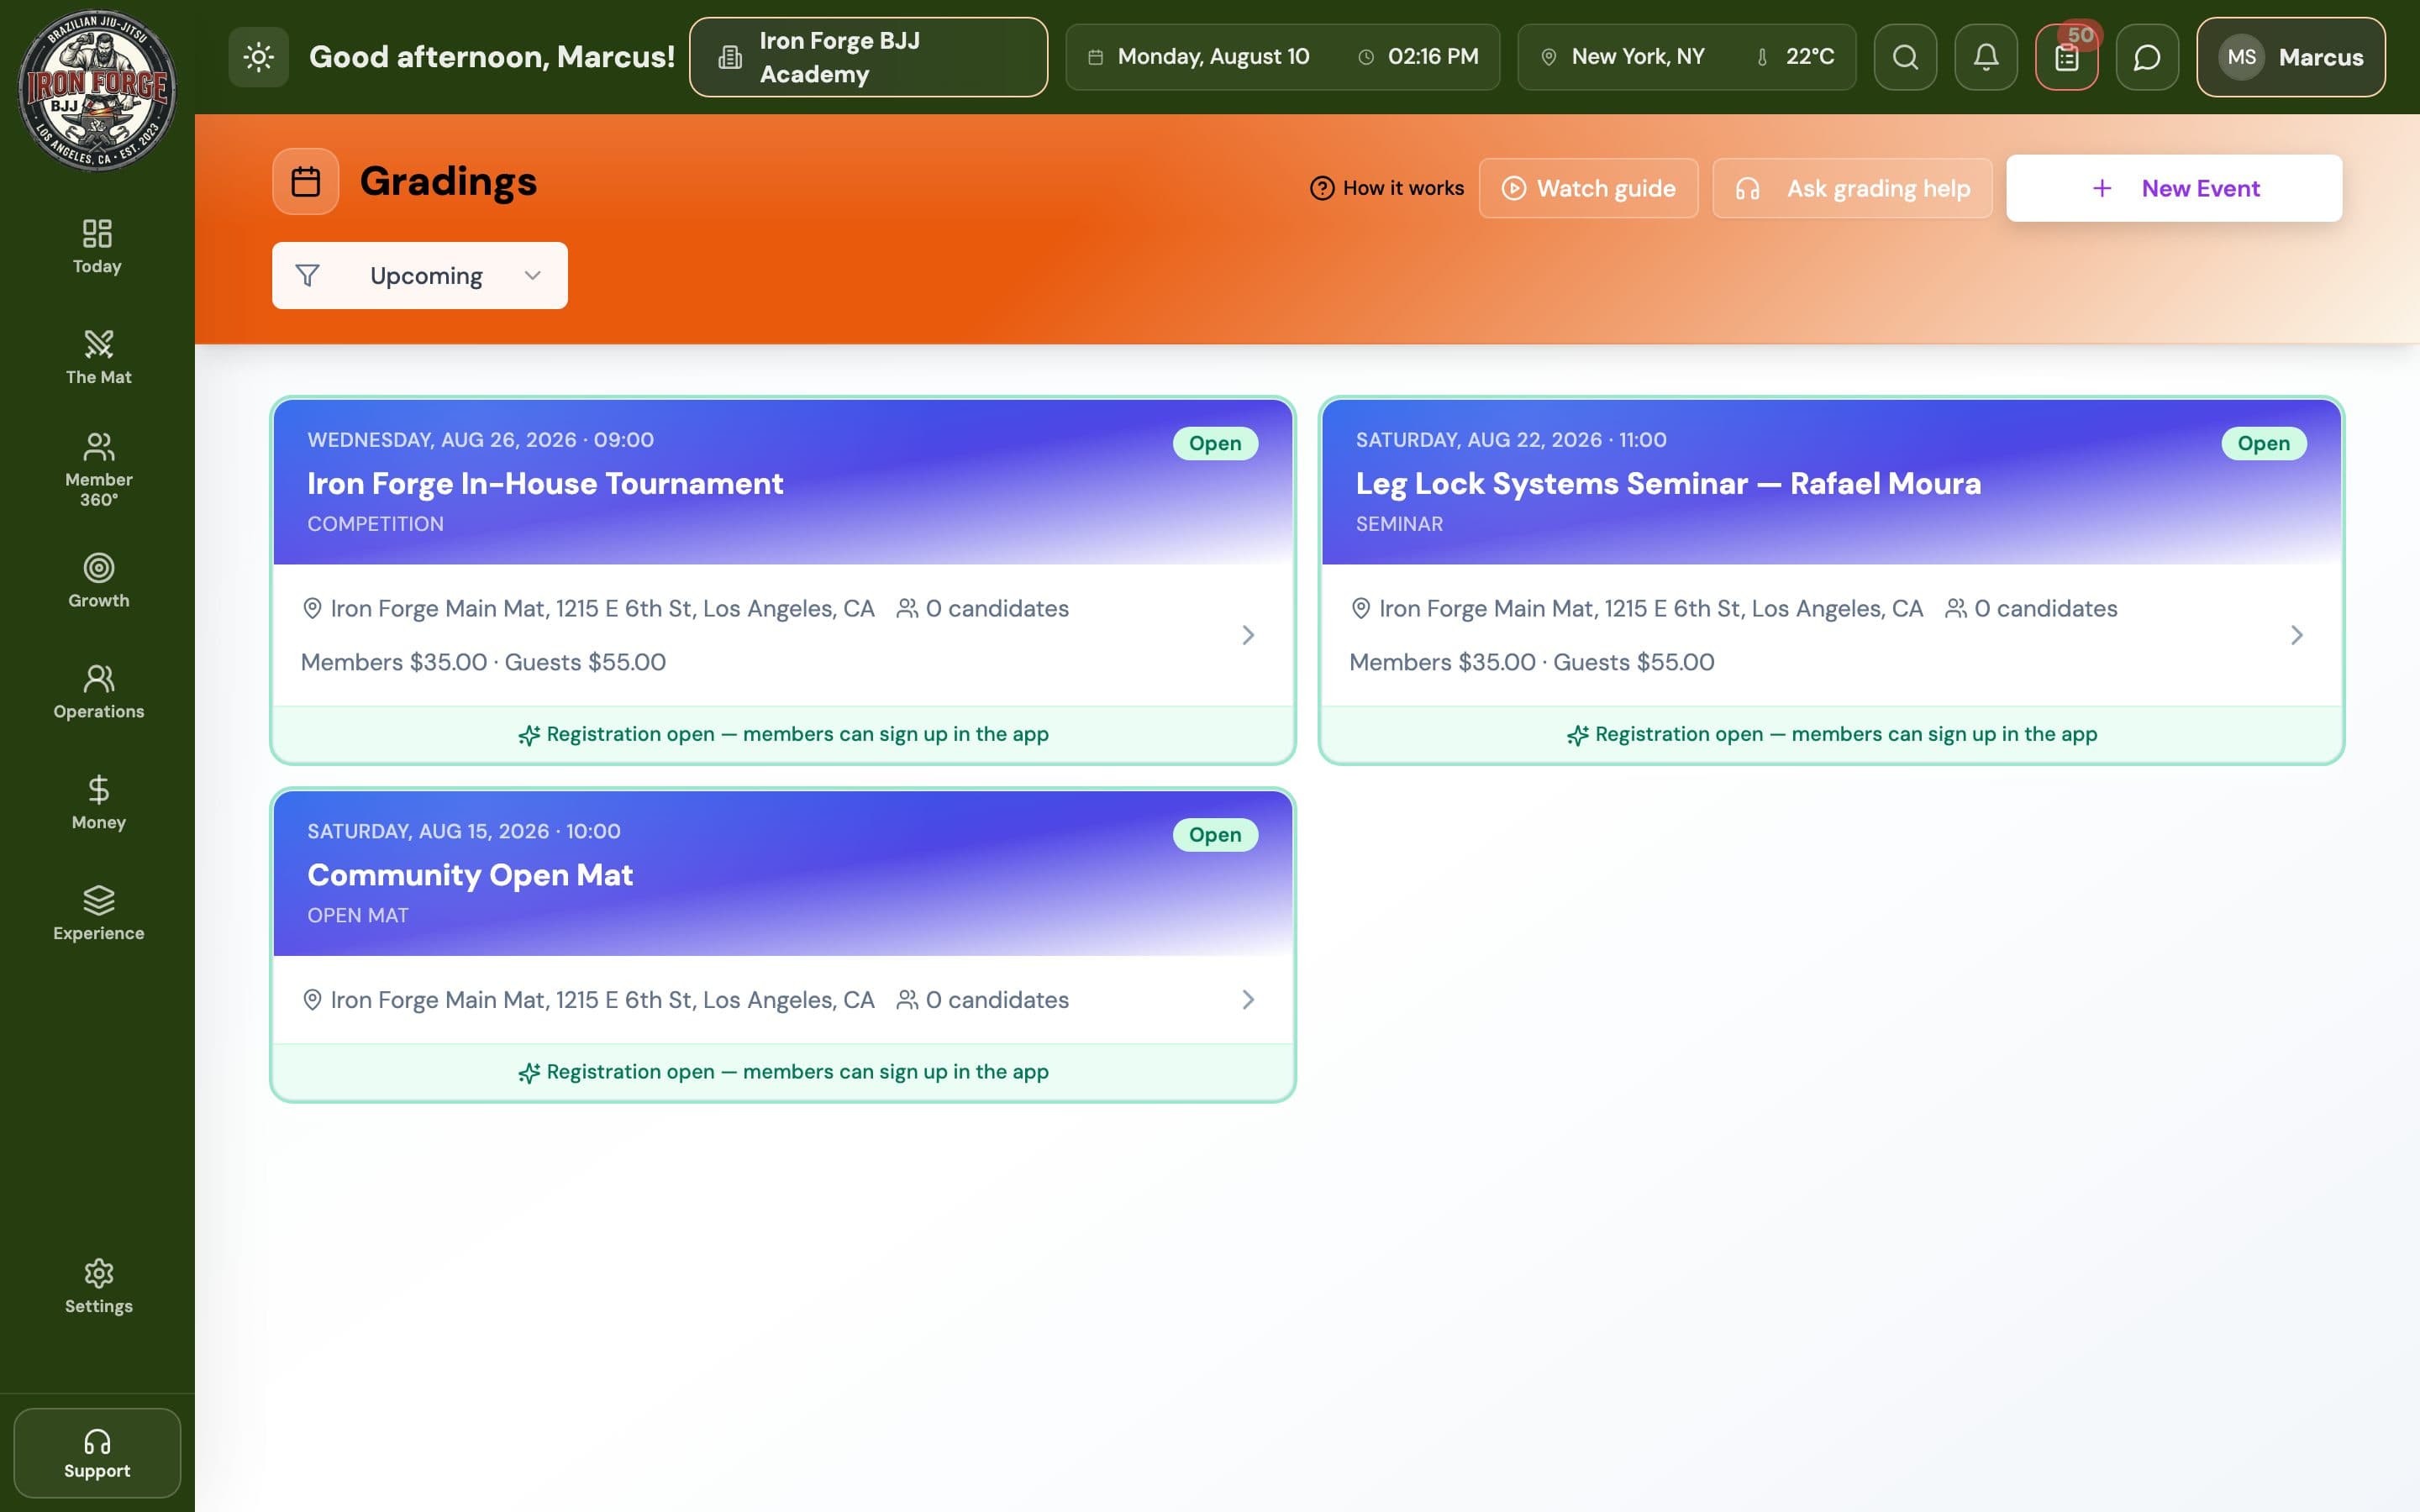Navigate to Growth in the sidebar
2420x1512 pixels.
[x=98, y=581]
